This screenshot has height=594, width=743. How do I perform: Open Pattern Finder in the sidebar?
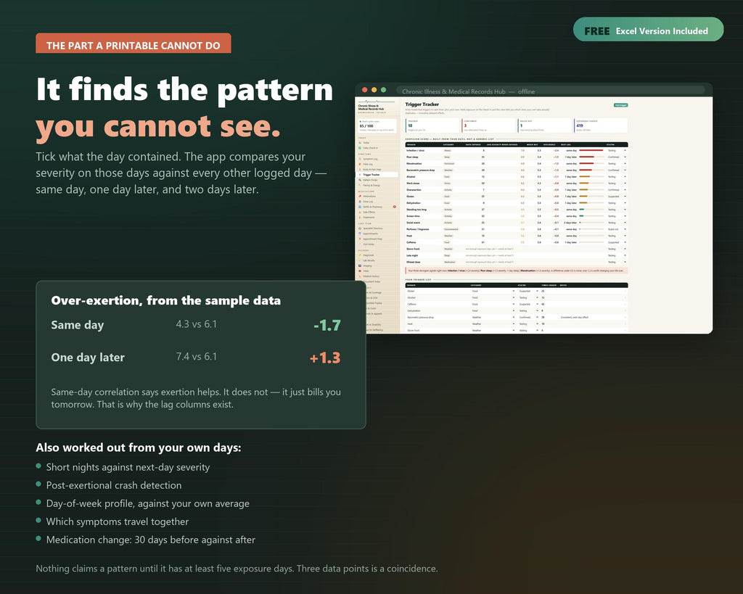pyautogui.click(x=370, y=180)
